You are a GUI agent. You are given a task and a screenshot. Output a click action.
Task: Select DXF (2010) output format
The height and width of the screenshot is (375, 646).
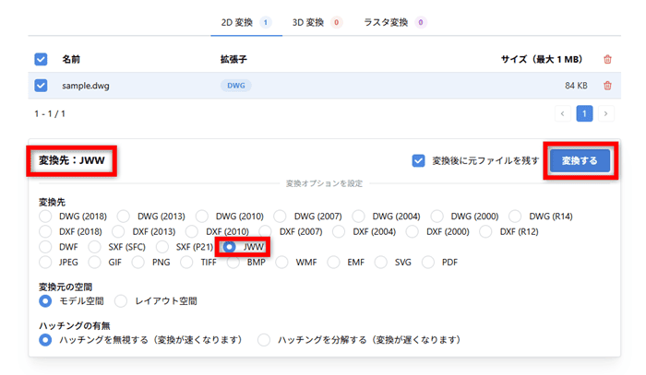(192, 232)
